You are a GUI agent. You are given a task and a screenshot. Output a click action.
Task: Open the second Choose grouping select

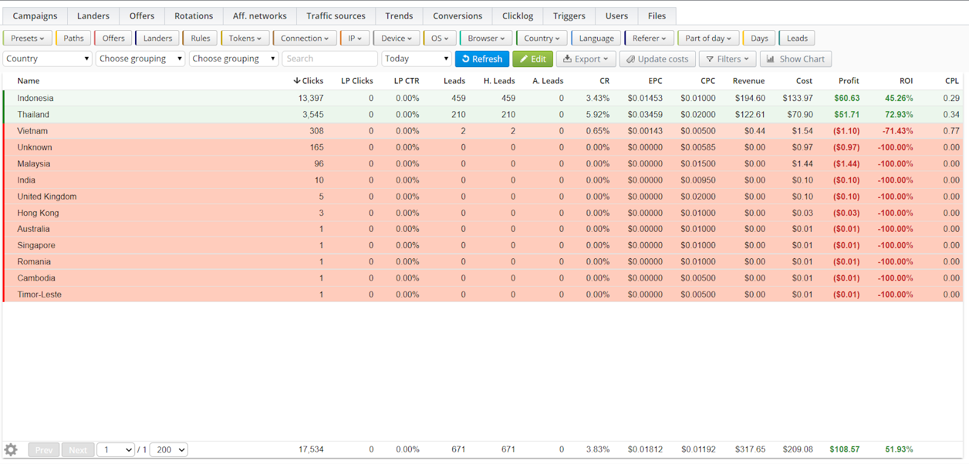141,59
